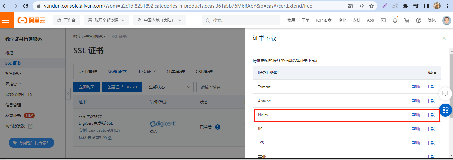The height and width of the screenshot is (160, 453).
Task: Click the Chrome profile avatar
Action: coord(437,6)
